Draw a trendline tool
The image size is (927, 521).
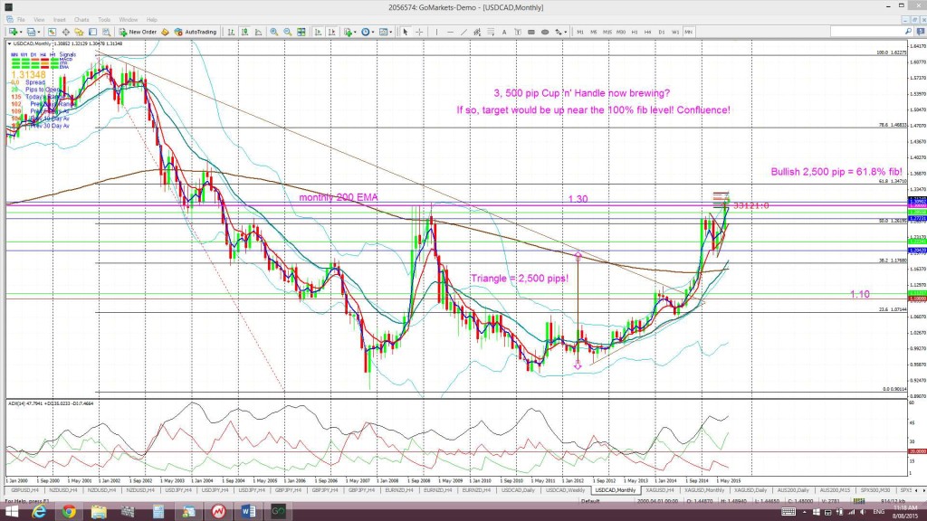tap(463, 32)
